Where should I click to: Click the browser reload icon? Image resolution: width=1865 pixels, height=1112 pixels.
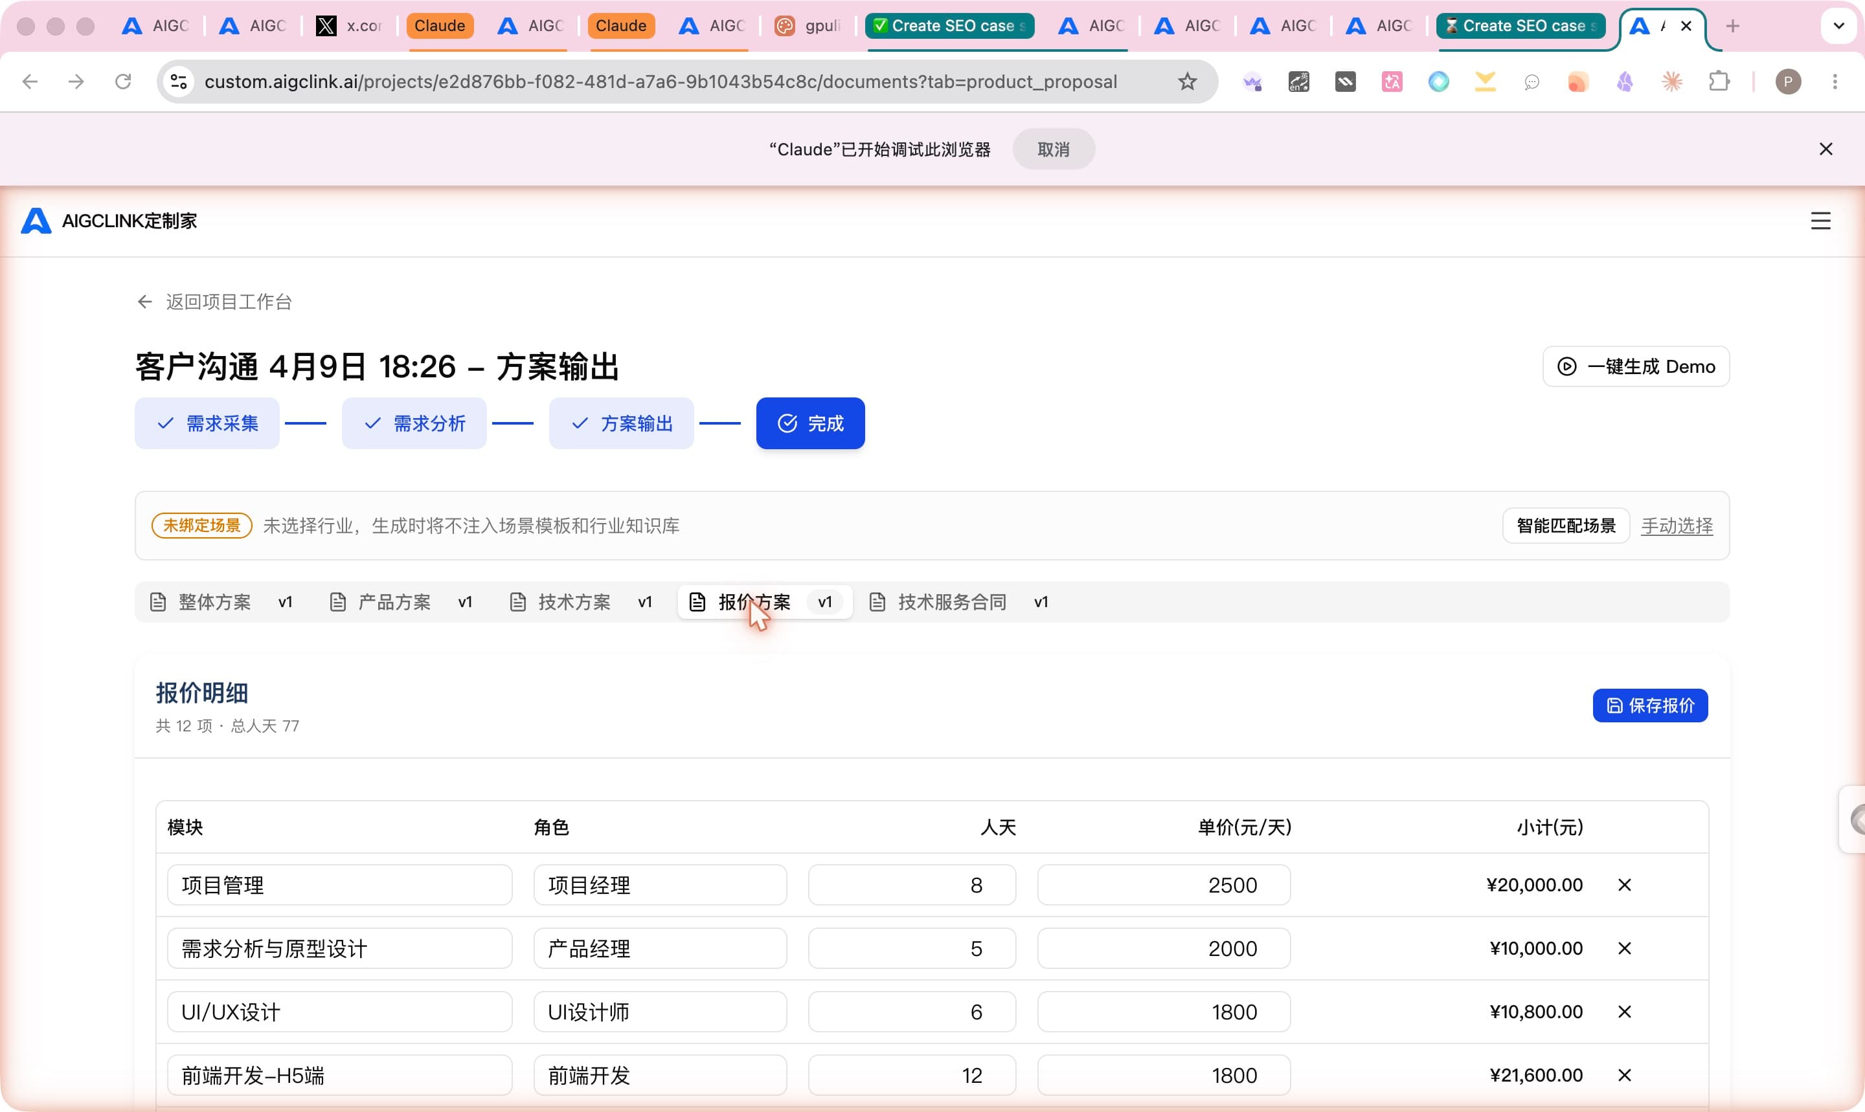(123, 81)
